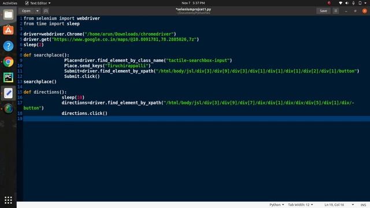Launch Google Chrome from the dock

pos(8,62)
